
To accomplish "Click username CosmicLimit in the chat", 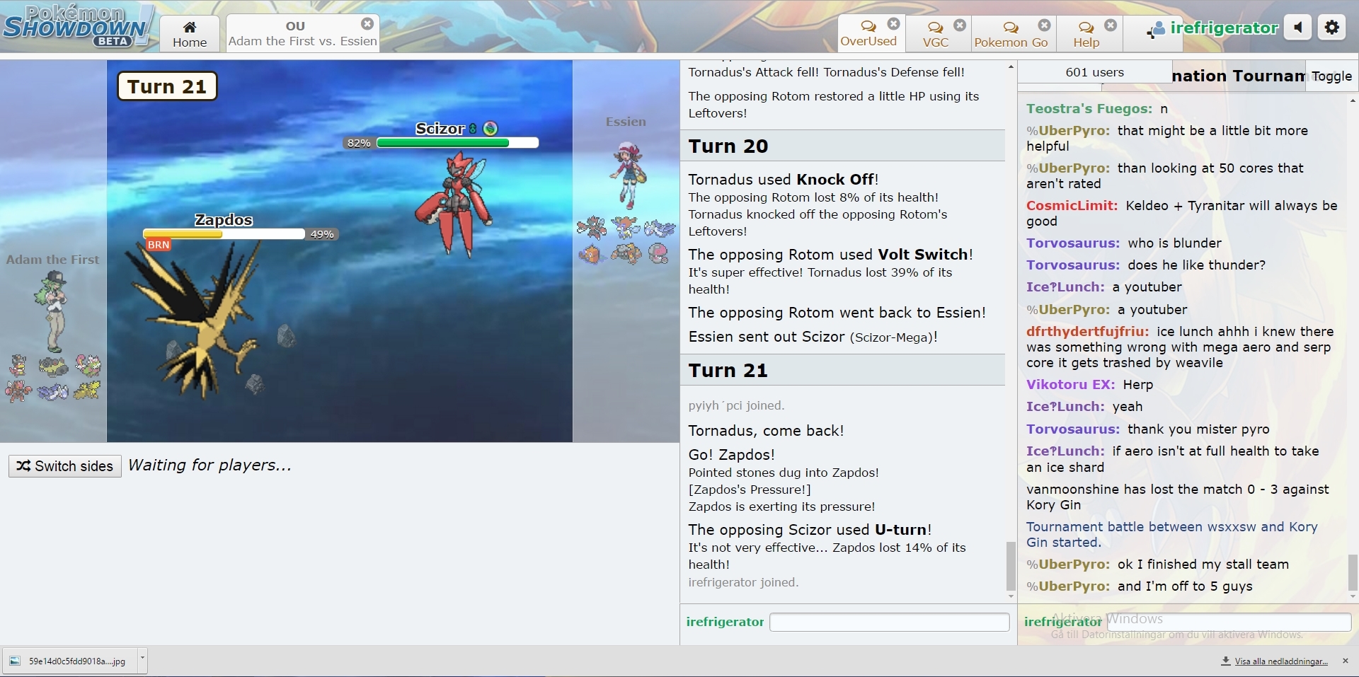I will click(x=1072, y=206).
